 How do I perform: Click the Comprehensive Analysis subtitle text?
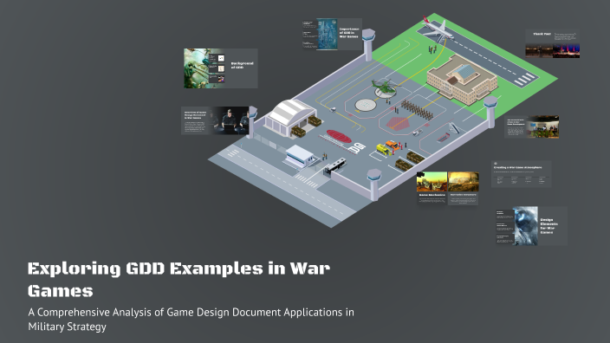[x=191, y=319]
